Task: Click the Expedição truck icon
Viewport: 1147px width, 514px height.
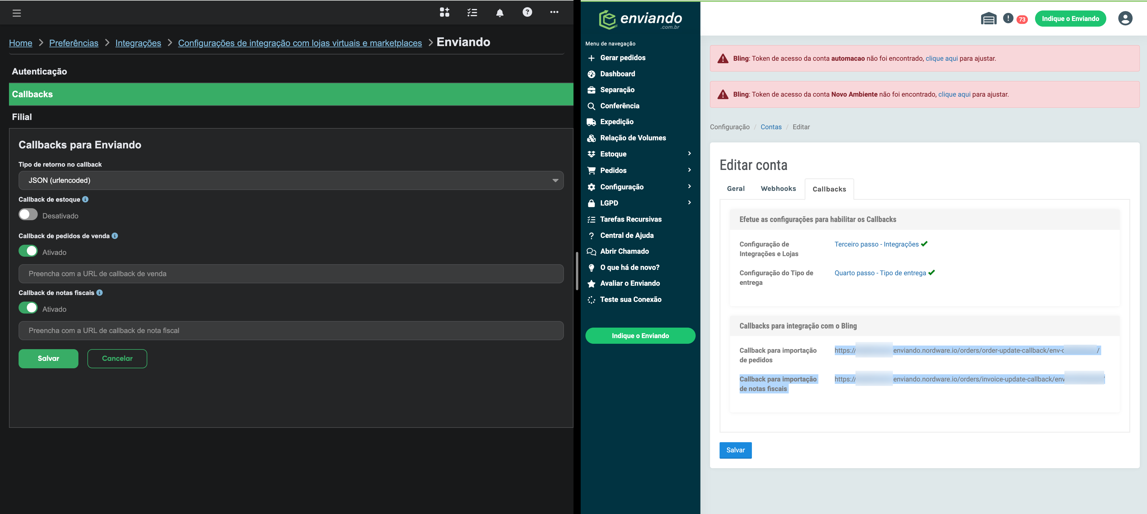Action: click(591, 122)
